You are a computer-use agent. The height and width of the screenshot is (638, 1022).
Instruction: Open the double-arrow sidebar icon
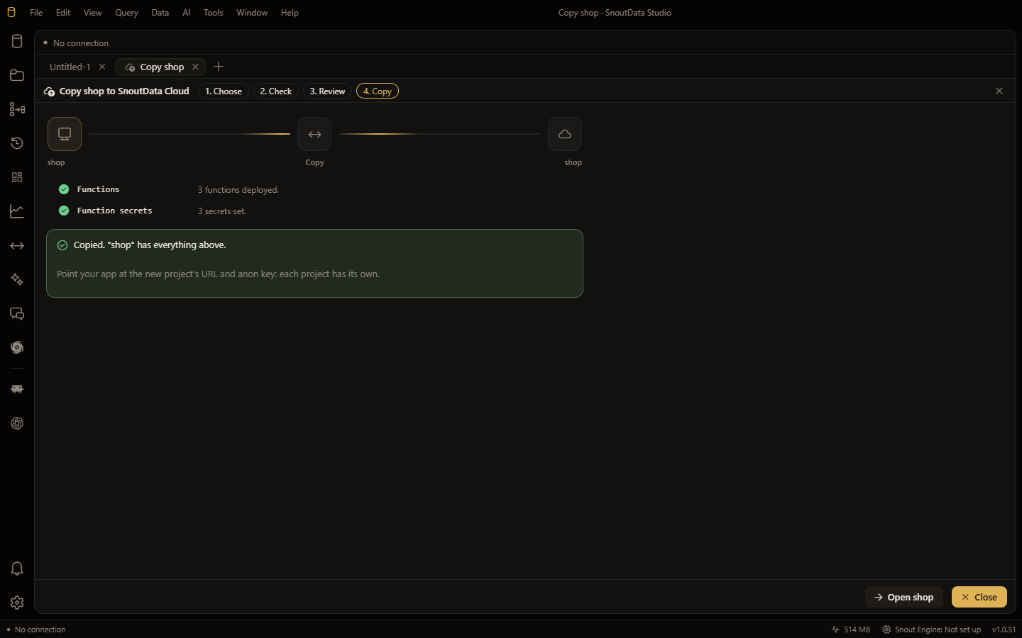pyautogui.click(x=17, y=245)
